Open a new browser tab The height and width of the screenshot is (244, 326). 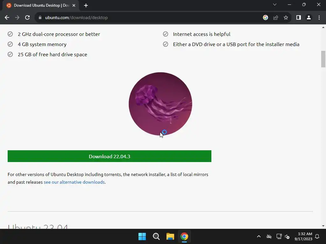[x=86, y=6]
